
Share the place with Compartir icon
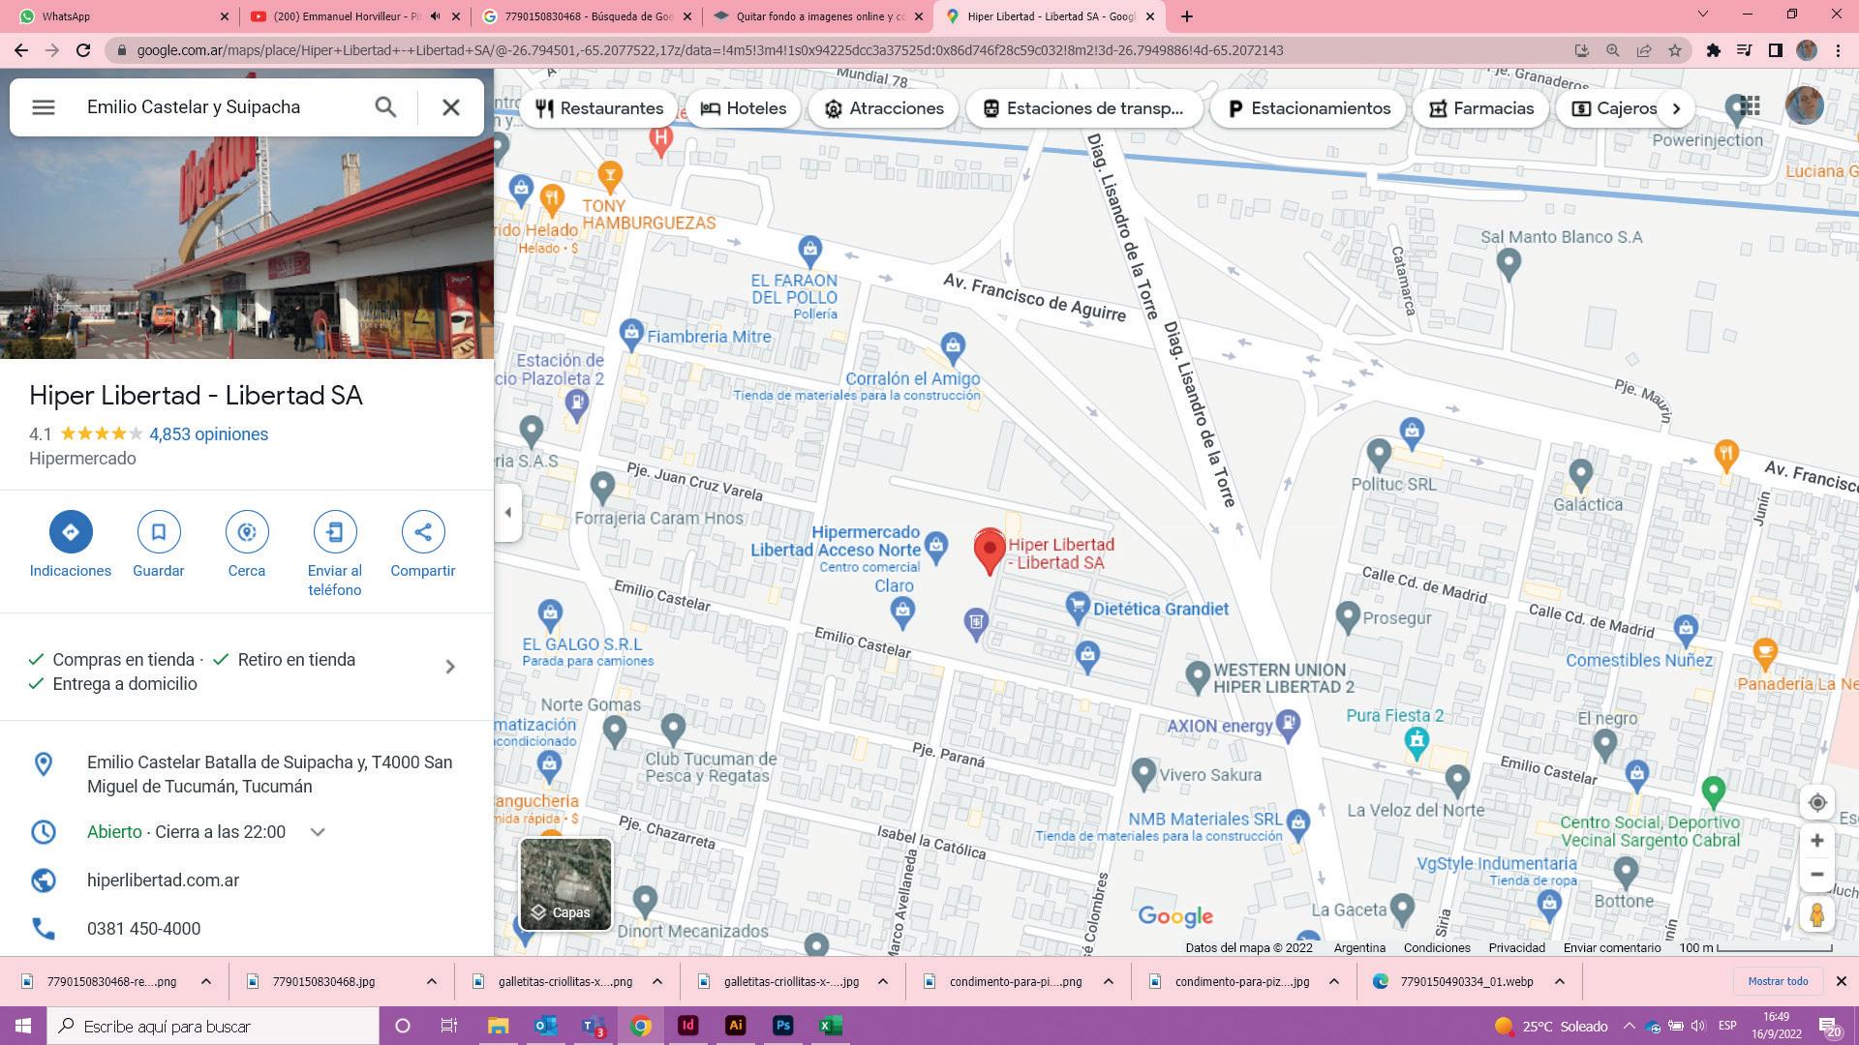click(423, 531)
